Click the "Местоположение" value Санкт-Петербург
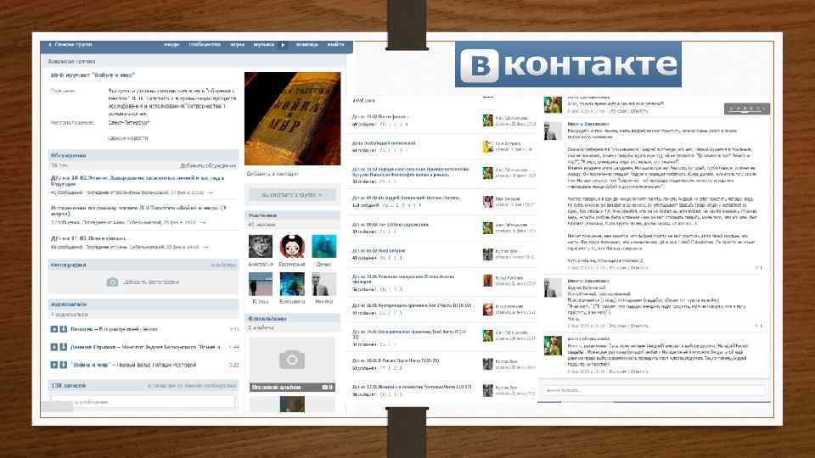 [x=129, y=122]
